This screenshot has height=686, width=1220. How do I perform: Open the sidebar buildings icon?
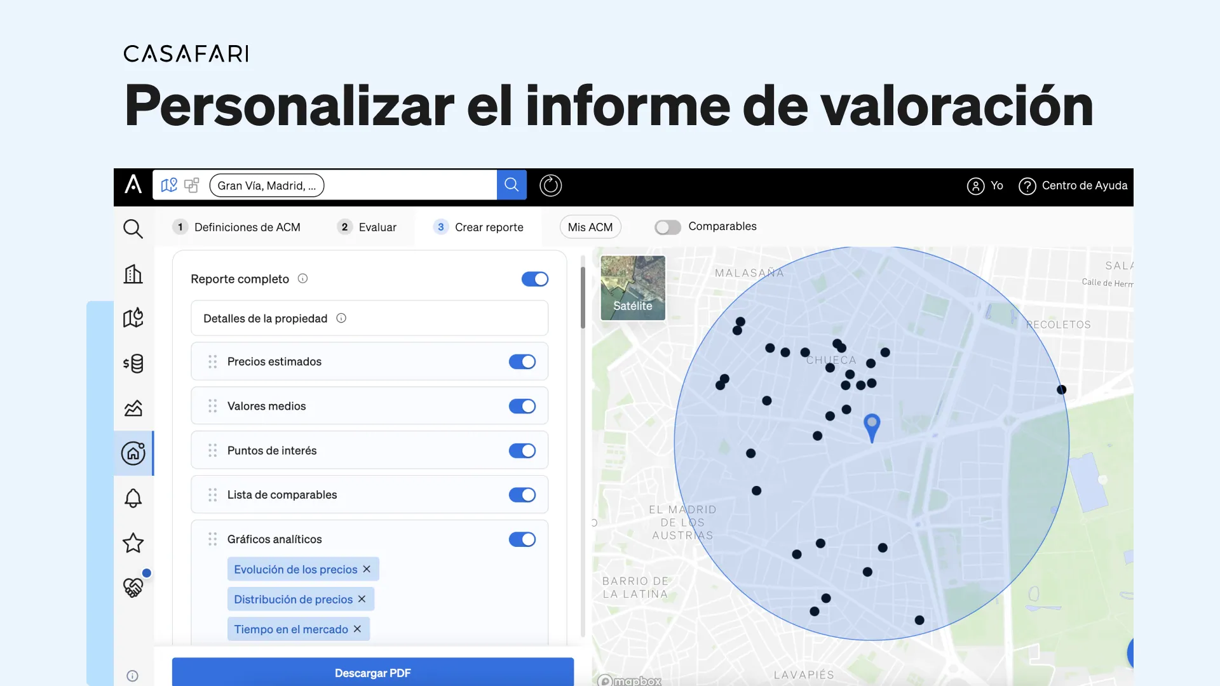coord(133,274)
